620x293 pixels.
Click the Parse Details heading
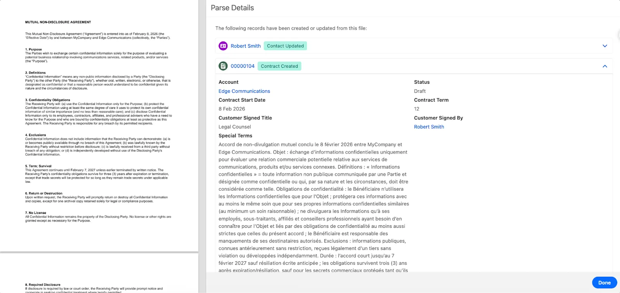coord(232,8)
